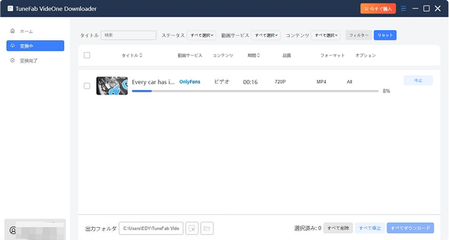Click the タイトル search input field
This screenshot has height=240, width=449.
click(x=128, y=35)
